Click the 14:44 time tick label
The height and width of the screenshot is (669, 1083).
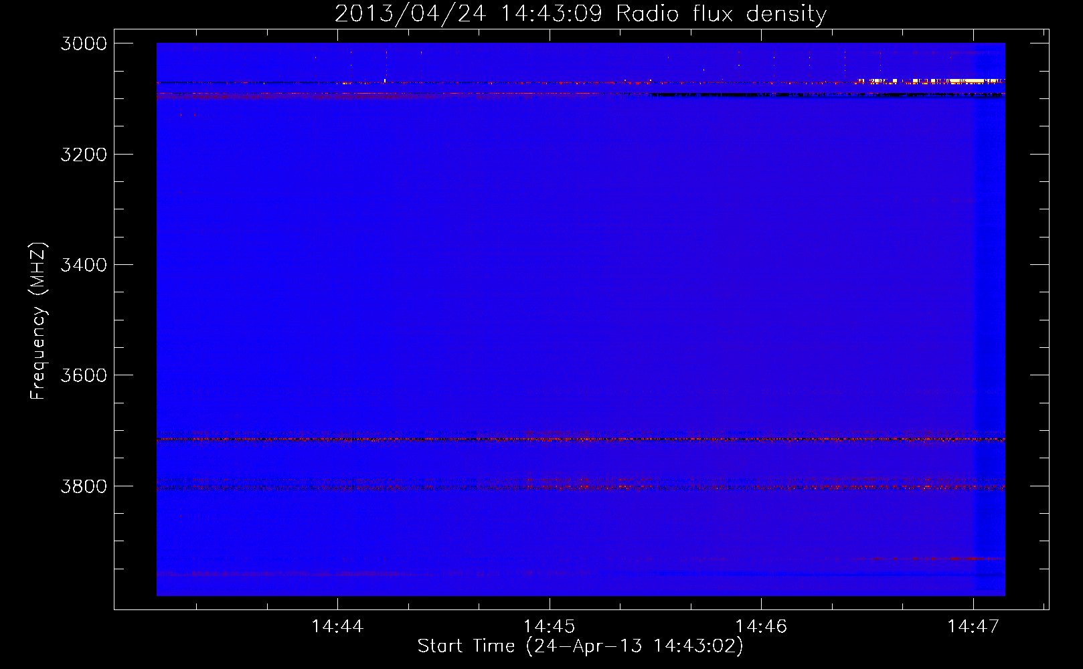(337, 626)
